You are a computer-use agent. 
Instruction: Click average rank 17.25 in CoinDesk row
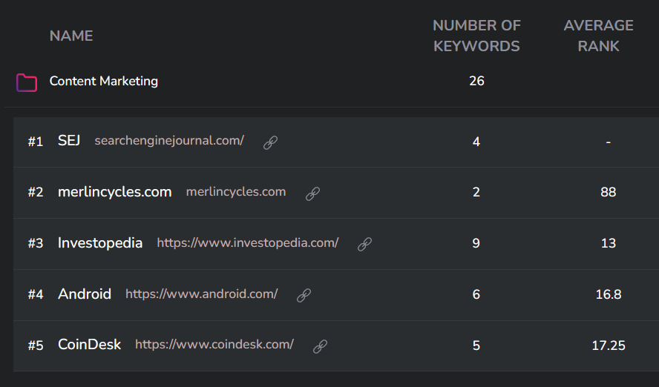[608, 346]
